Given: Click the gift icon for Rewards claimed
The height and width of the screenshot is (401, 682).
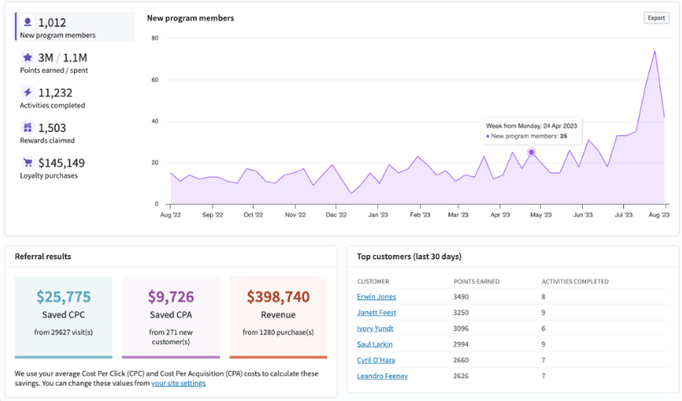Looking at the screenshot, I should click(x=28, y=128).
